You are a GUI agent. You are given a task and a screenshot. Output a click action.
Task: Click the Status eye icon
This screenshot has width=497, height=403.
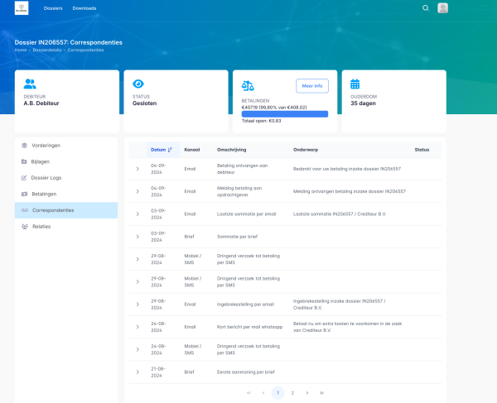138,84
